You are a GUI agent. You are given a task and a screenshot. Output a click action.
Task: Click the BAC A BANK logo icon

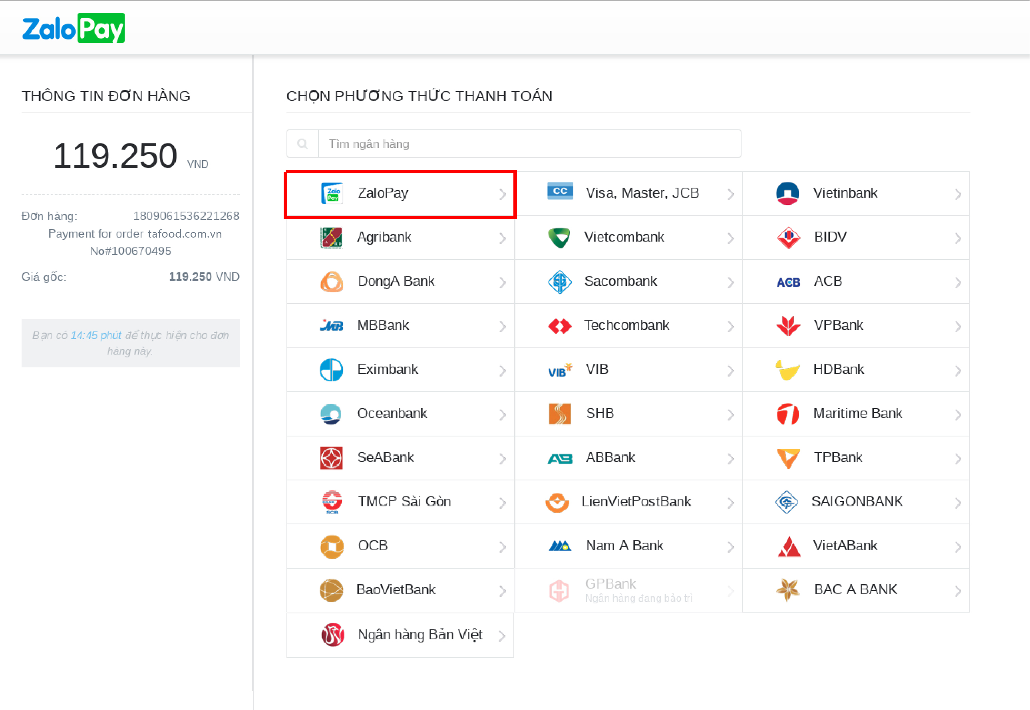click(x=788, y=590)
